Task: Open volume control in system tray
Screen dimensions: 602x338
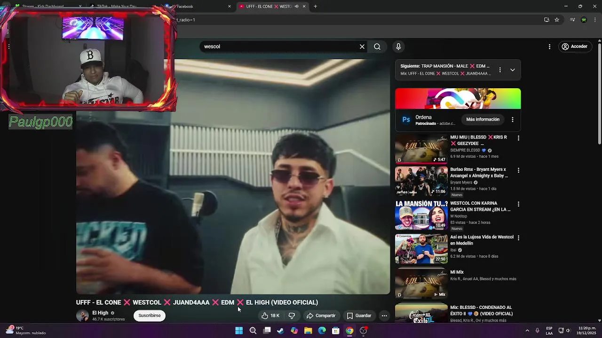Action: point(568,331)
